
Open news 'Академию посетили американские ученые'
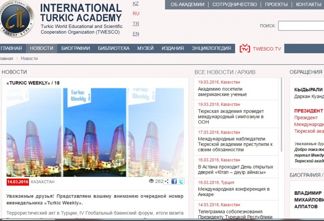(222, 92)
